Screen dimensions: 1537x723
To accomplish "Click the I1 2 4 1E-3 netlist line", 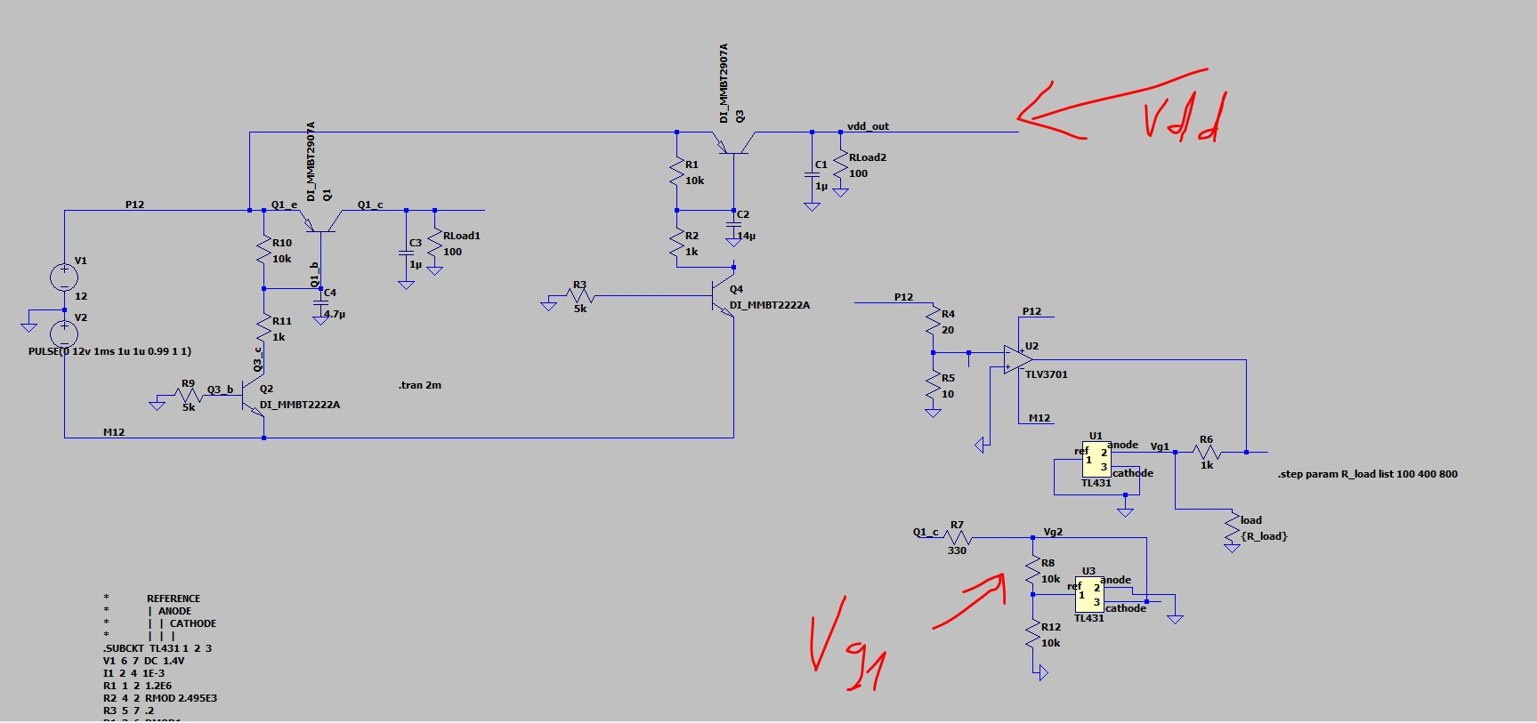I will [133, 673].
